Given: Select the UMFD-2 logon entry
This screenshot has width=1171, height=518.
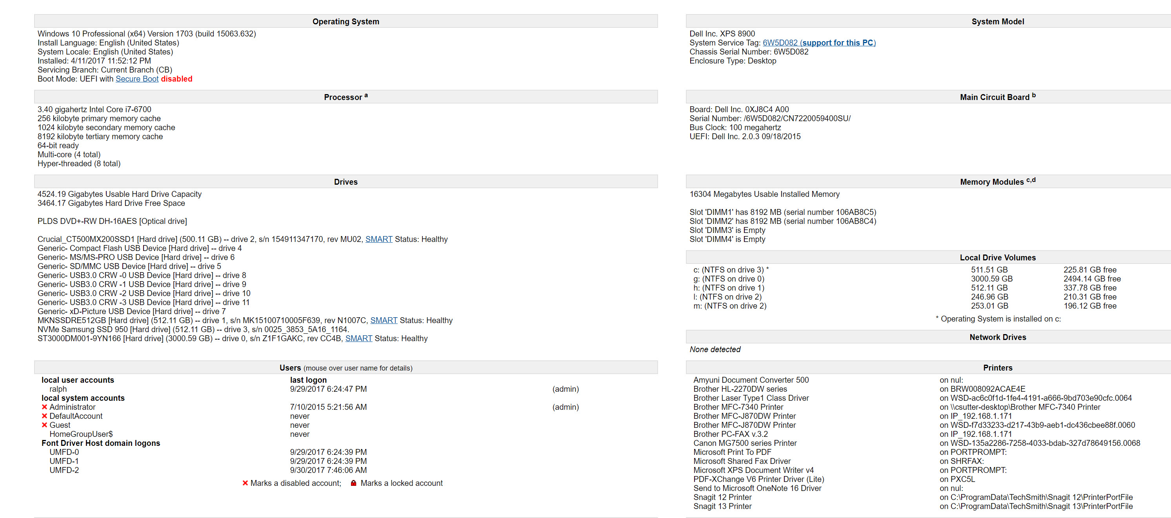Looking at the screenshot, I should coord(64,470).
